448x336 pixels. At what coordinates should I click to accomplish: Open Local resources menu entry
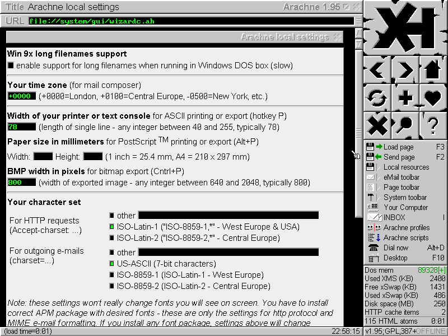[407, 167]
